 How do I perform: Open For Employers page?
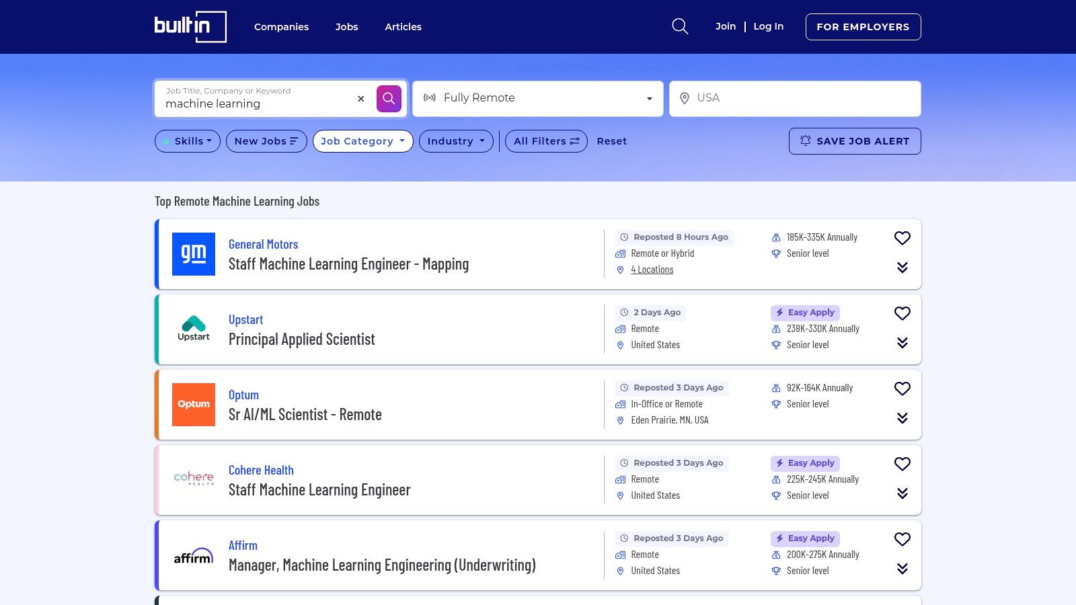(x=863, y=27)
